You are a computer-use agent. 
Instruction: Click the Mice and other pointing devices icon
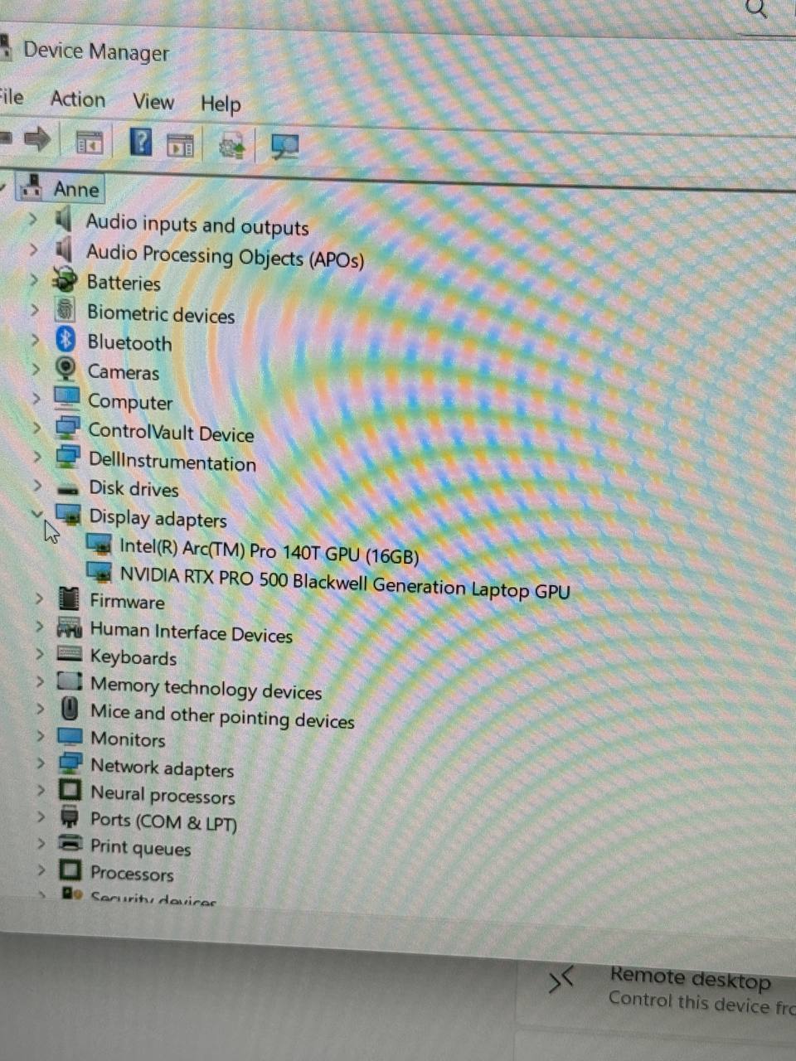(70, 710)
